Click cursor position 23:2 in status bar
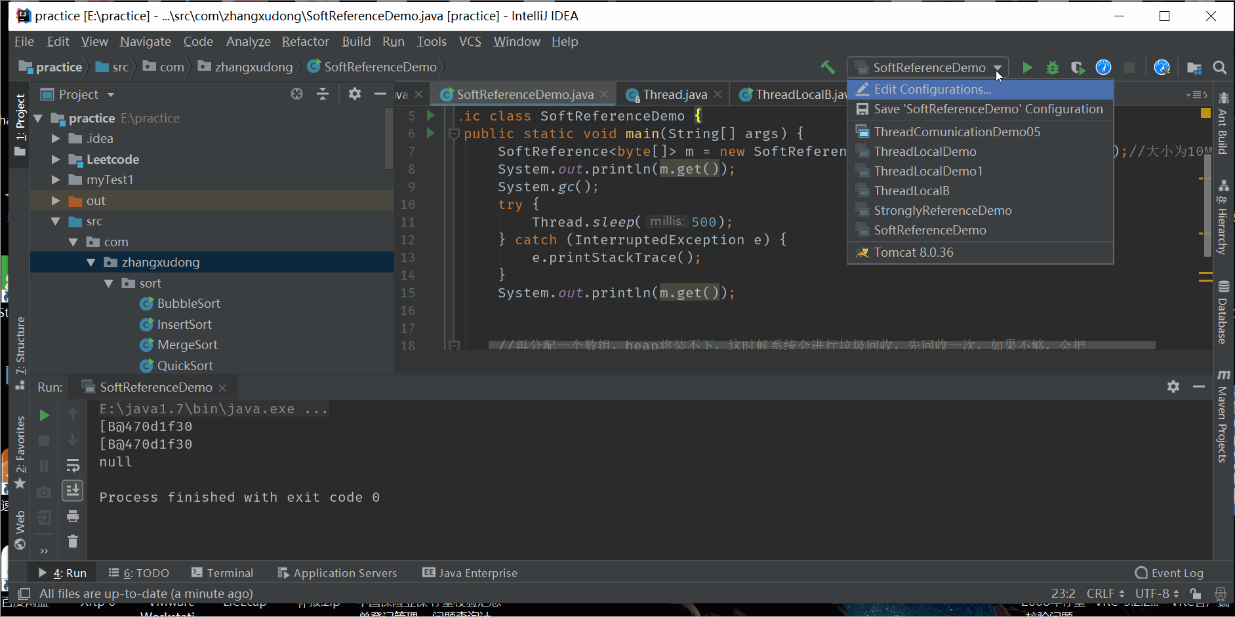1235x617 pixels. pos(1063,593)
